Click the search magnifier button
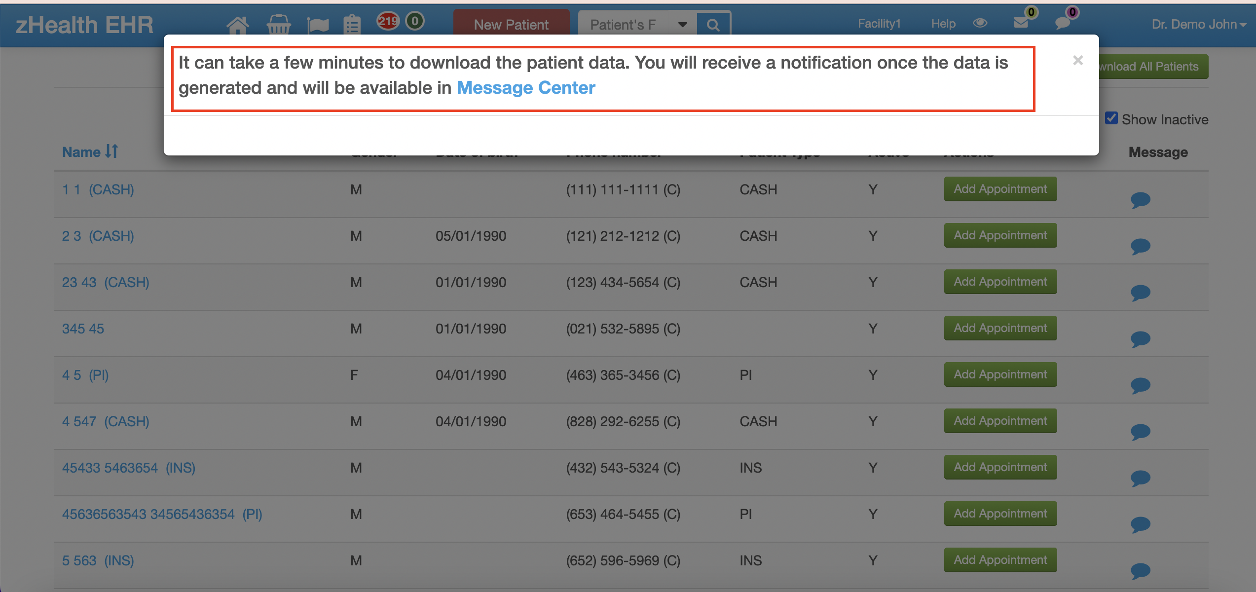The height and width of the screenshot is (592, 1256). (713, 24)
